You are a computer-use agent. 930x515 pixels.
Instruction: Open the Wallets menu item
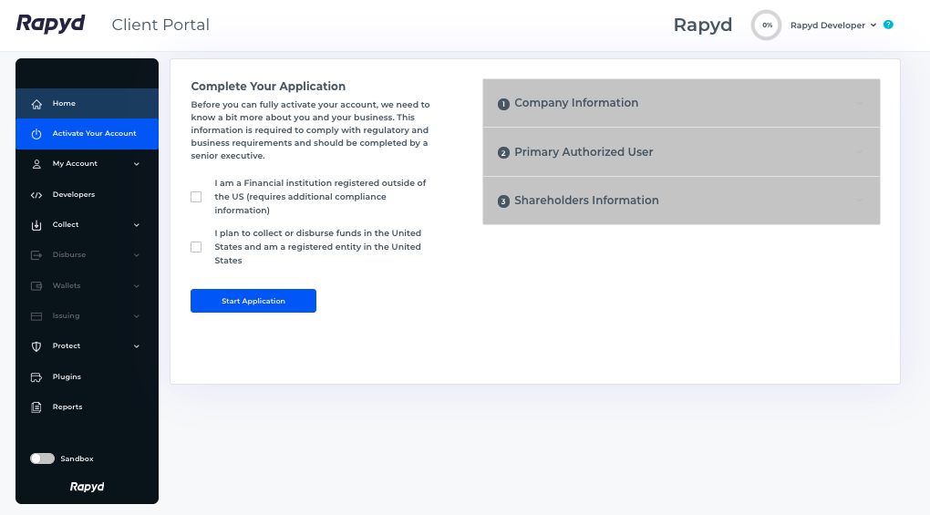pyautogui.click(x=88, y=285)
